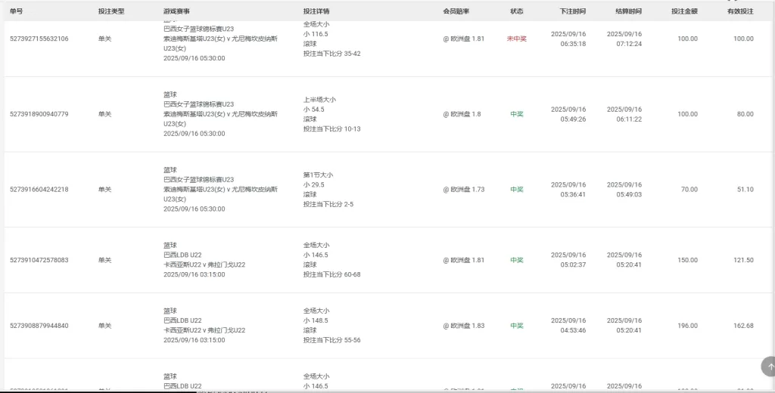This screenshot has height=393, width=775.
Task: Open order 5273910472578083
Action: pyautogui.click(x=39, y=260)
